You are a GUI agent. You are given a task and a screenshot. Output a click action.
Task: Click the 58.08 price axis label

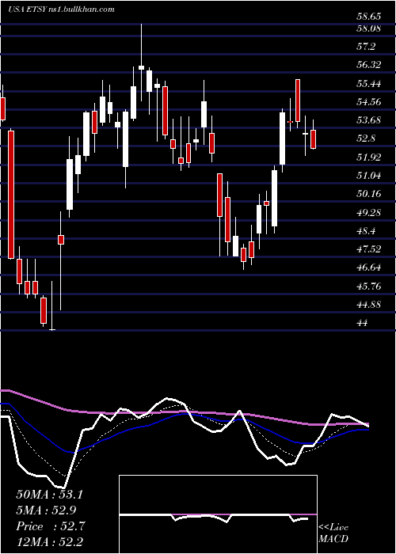coord(369,28)
